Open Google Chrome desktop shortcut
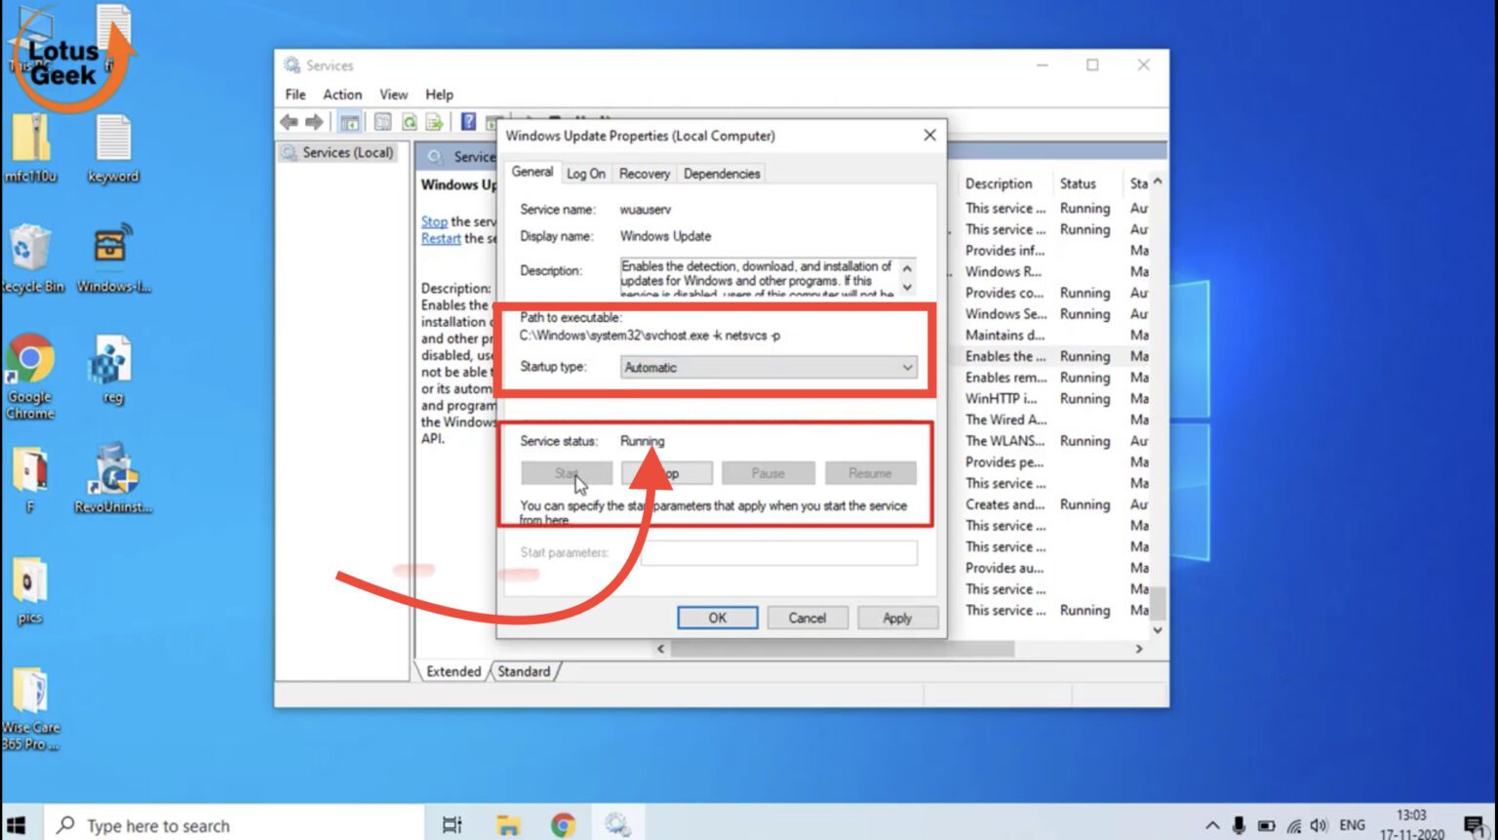The height and width of the screenshot is (840, 1498). click(30, 376)
